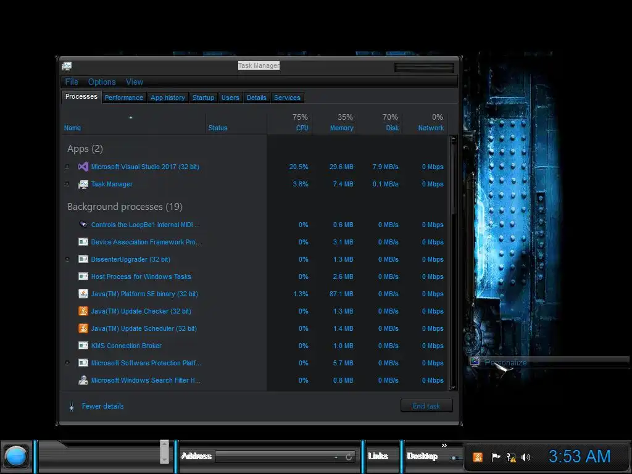Open the blue Start orb
632x474 pixels.
[x=15, y=457]
